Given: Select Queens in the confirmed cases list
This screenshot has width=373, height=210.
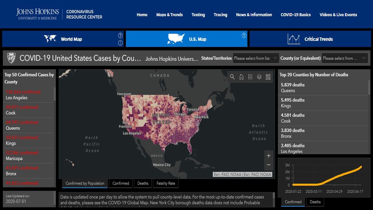Looking at the screenshot, I should (28, 125).
